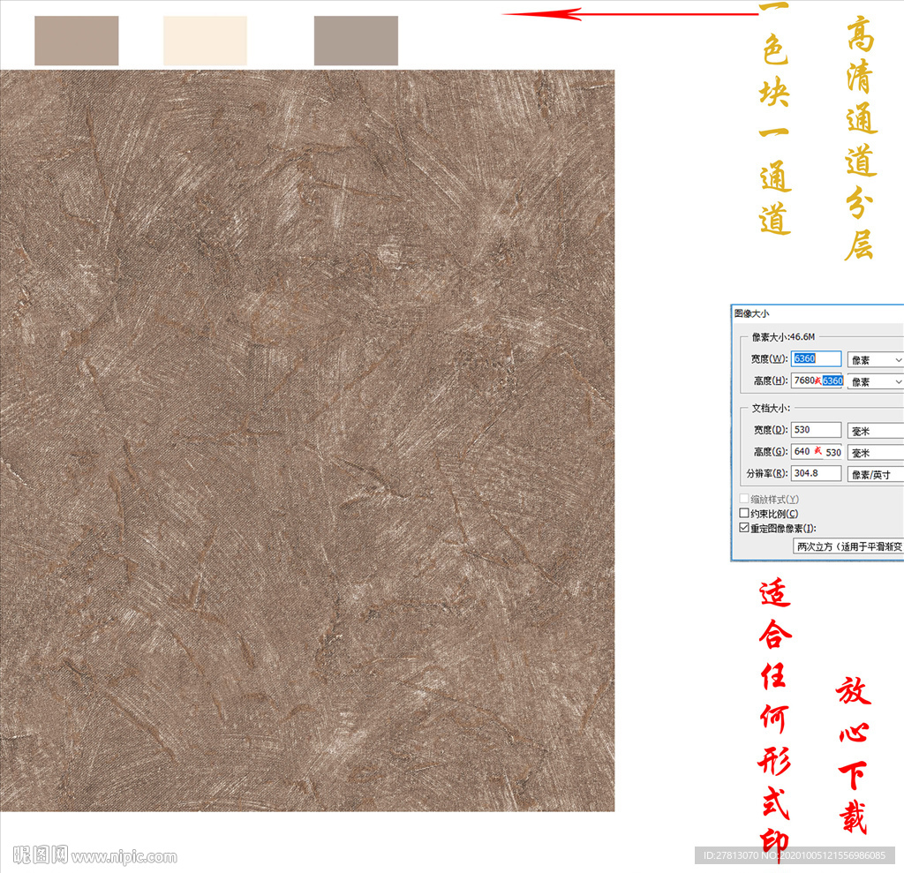Enable the 约束比例(C) checkbox
The image size is (904, 873).
tap(744, 513)
